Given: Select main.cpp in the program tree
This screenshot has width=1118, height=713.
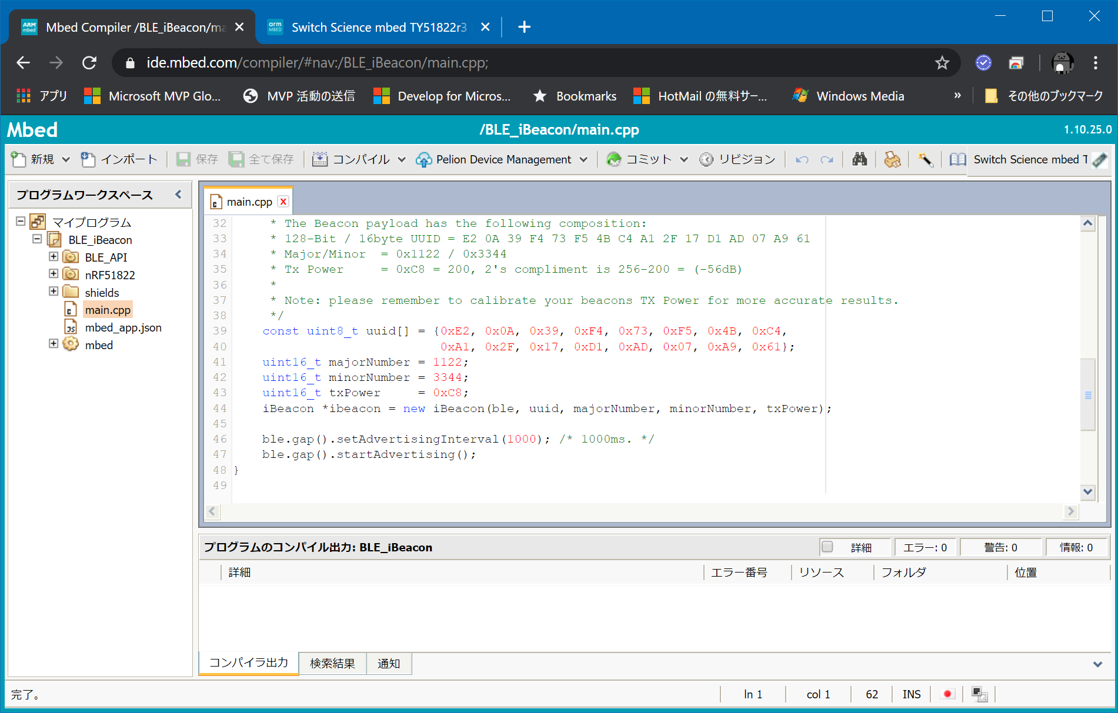Looking at the screenshot, I should [108, 310].
